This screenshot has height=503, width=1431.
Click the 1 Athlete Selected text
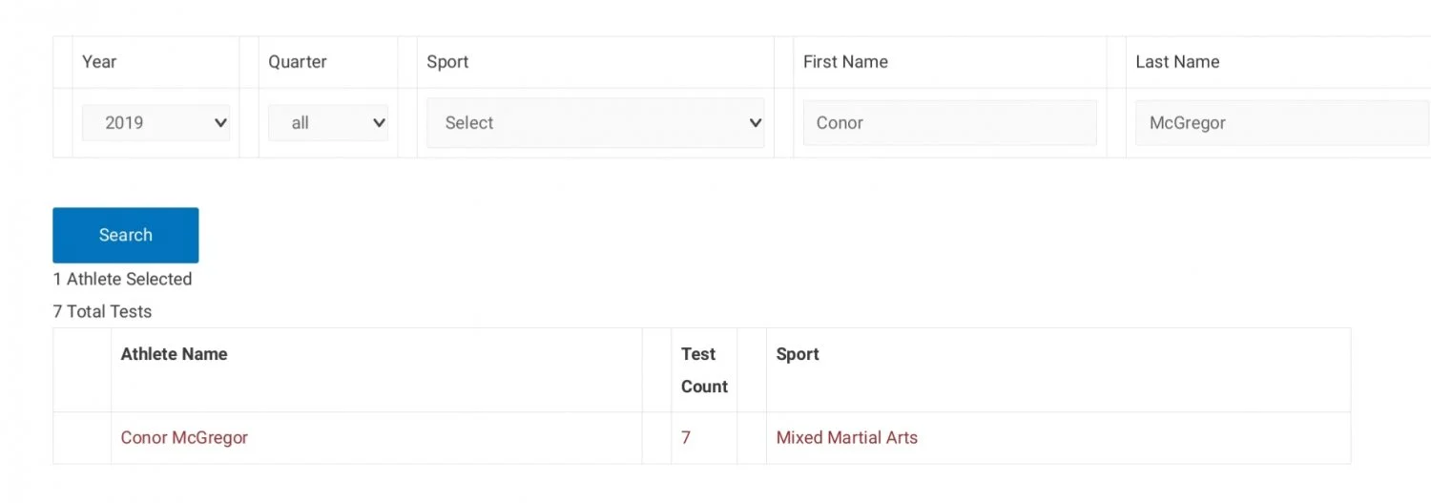(122, 280)
